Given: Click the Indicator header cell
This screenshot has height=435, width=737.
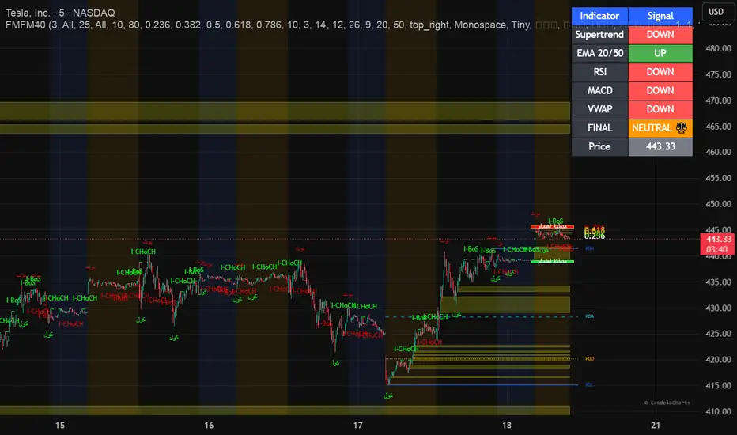Looking at the screenshot, I should pos(599,16).
